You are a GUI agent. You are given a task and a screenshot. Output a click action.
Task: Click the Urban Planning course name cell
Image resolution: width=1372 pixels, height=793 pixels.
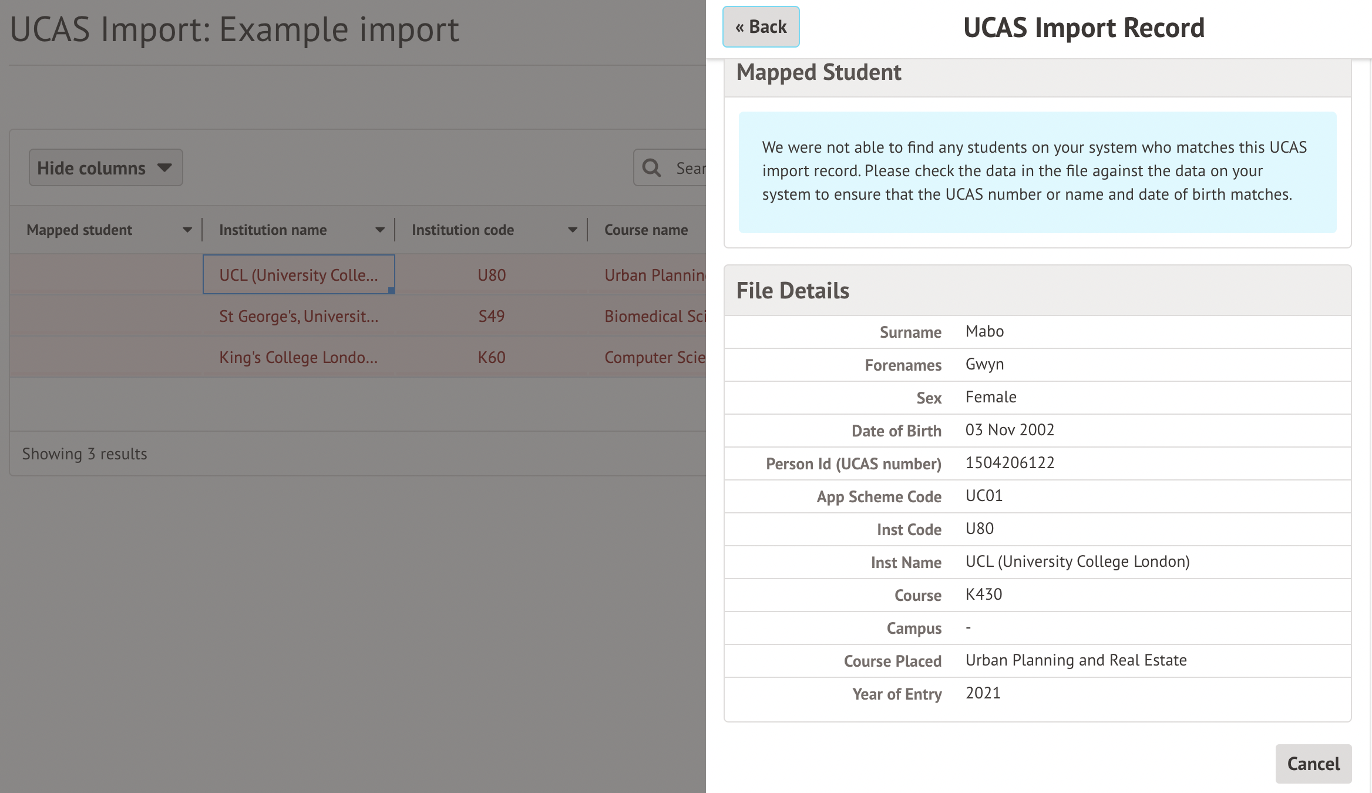(x=654, y=275)
